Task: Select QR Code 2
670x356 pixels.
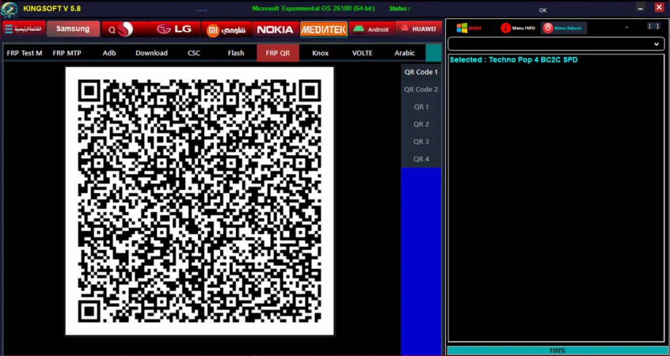Action: [421, 90]
